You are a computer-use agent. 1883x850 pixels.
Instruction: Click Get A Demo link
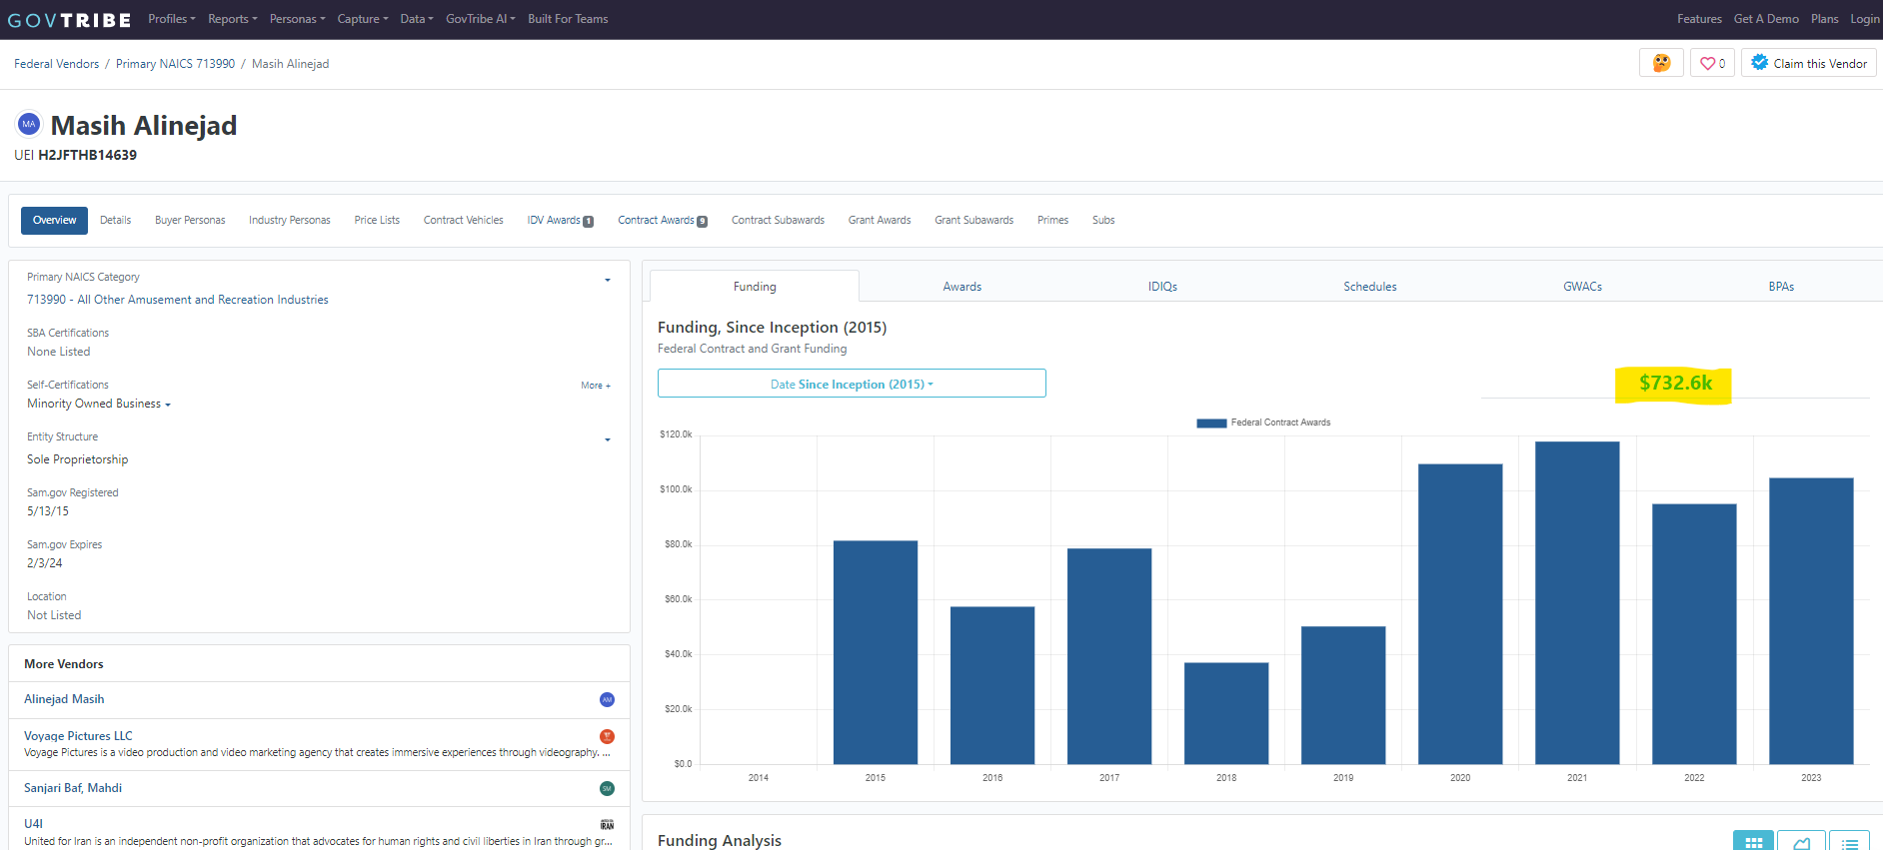click(1766, 19)
